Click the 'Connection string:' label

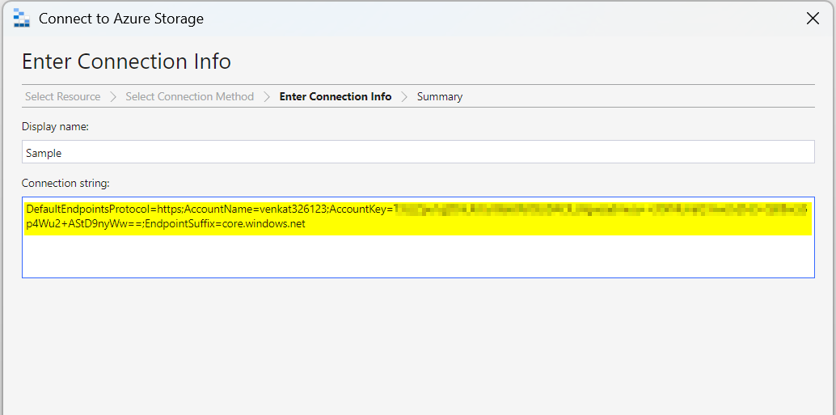(x=65, y=184)
